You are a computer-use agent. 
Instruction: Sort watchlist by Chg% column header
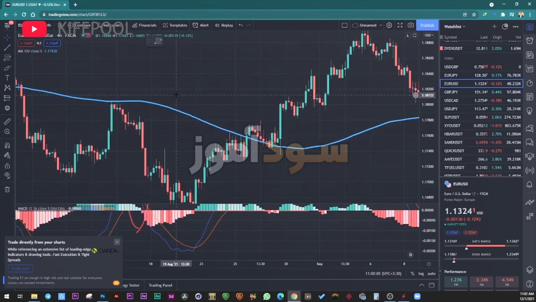point(497,37)
